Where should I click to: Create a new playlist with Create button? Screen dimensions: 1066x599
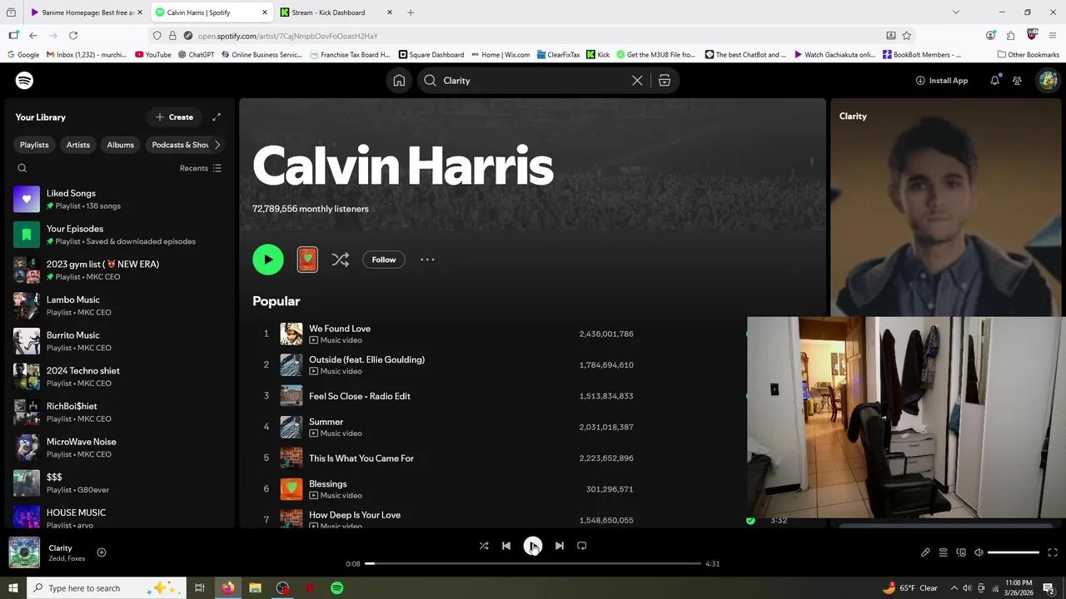pos(174,117)
